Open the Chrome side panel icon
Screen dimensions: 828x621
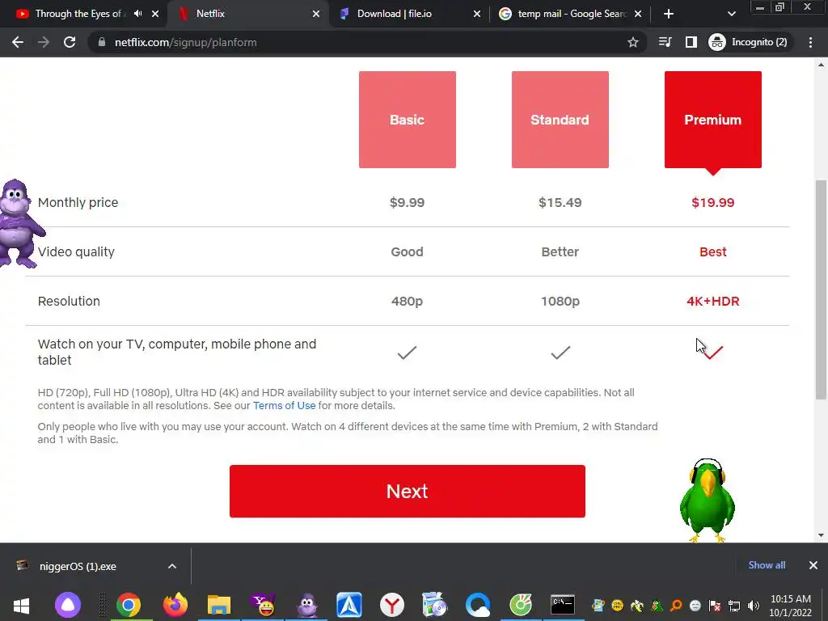point(691,42)
